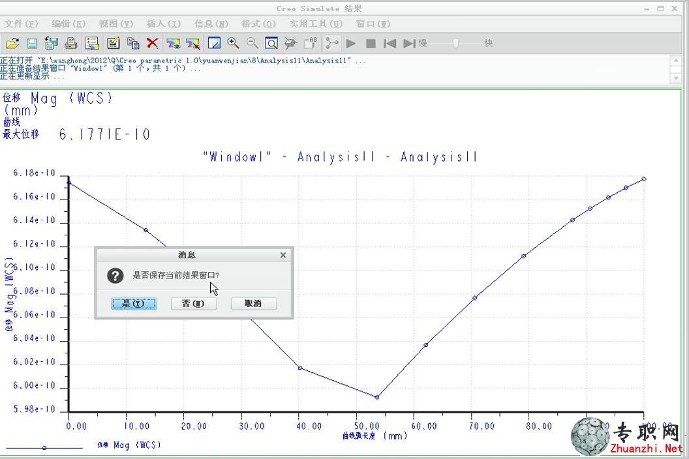Click the save-as multiple disks icon

click(51, 43)
